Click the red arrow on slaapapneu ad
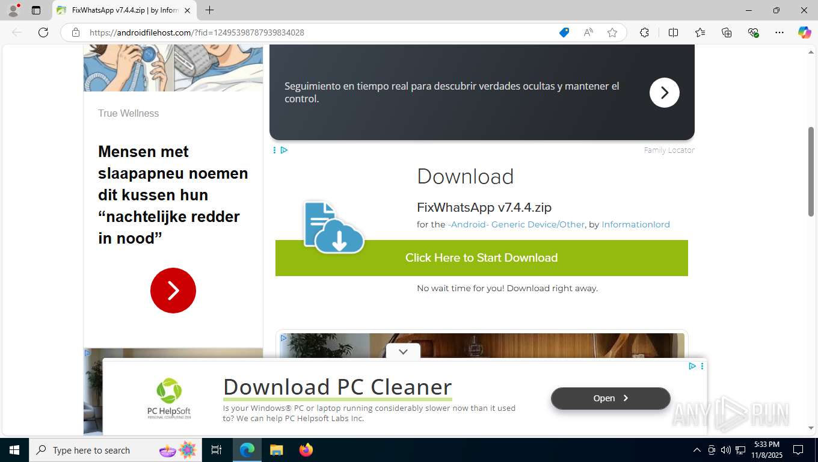Screen dimensions: 818x462 tap(173, 291)
